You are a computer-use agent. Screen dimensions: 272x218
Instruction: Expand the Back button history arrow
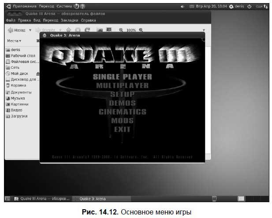30,30
